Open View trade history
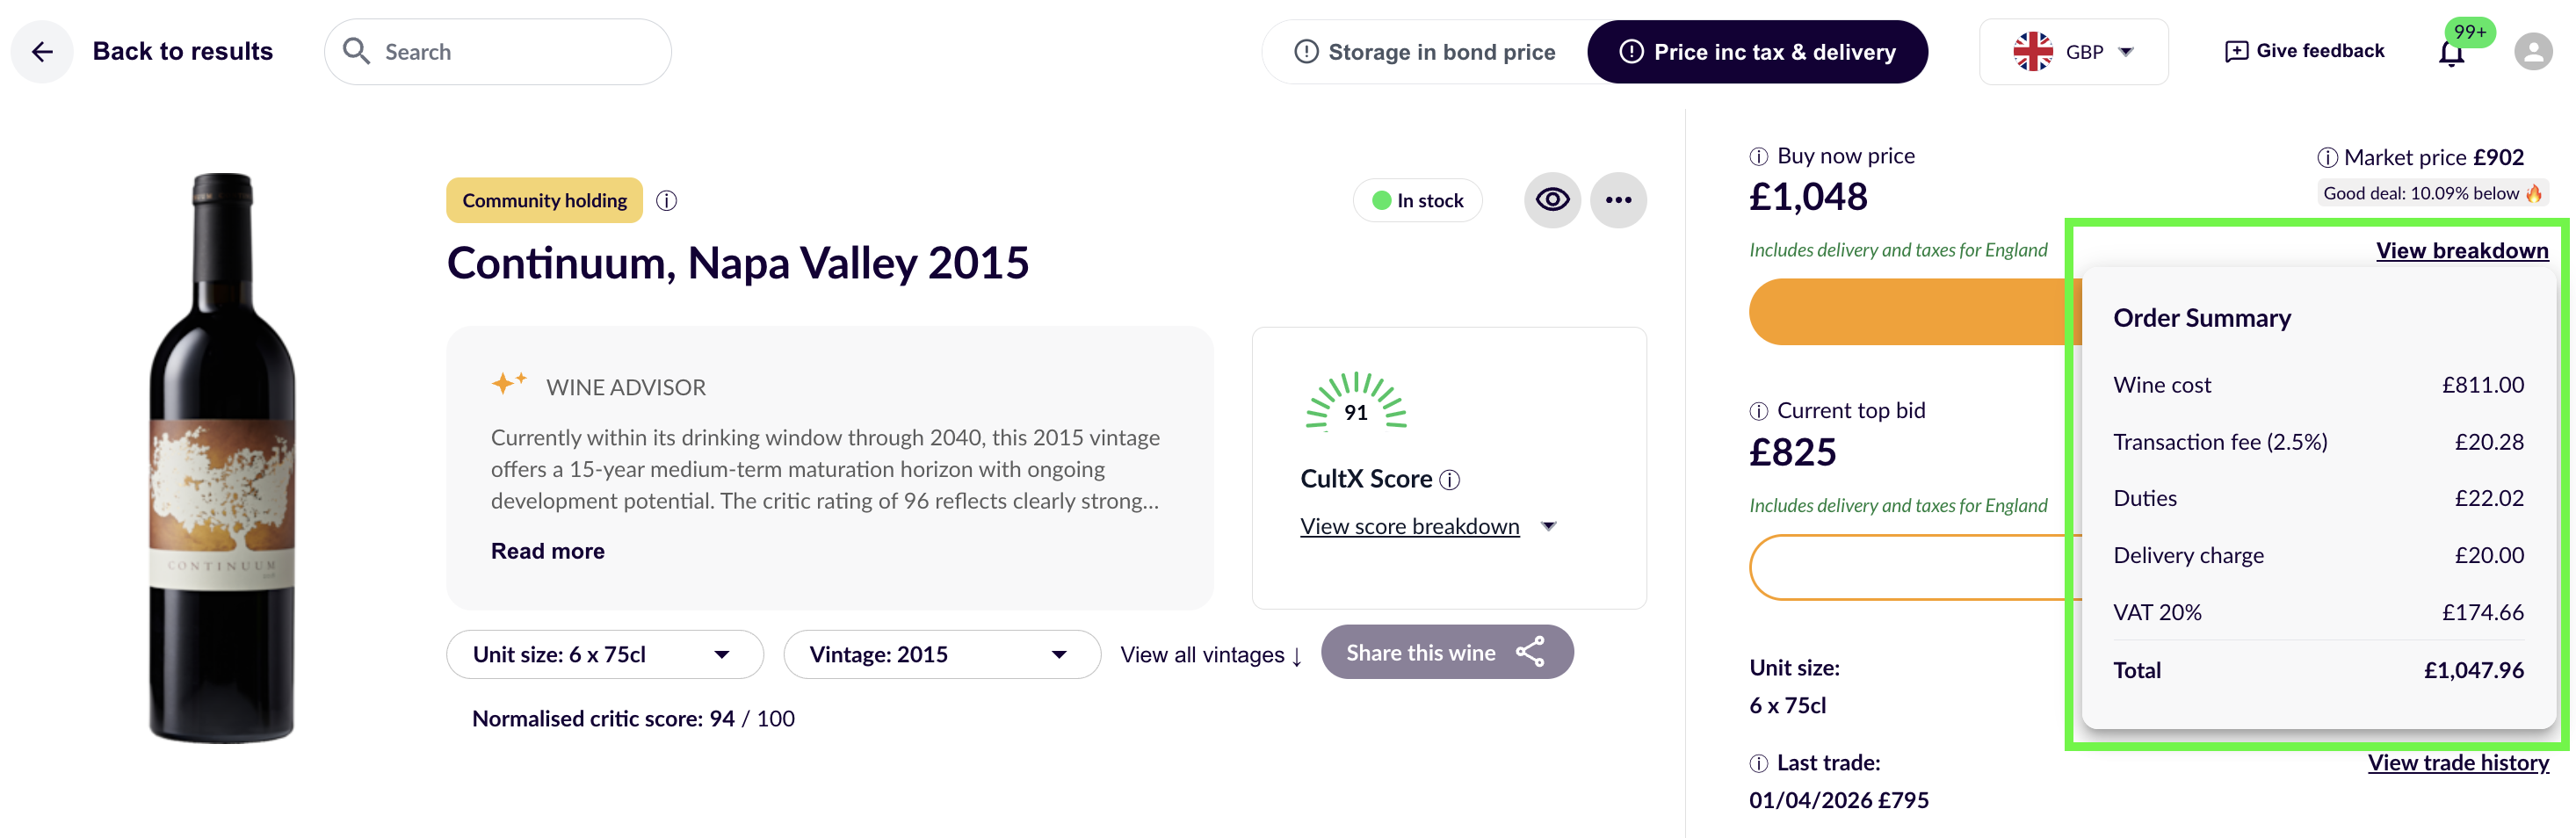 [2459, 762]
